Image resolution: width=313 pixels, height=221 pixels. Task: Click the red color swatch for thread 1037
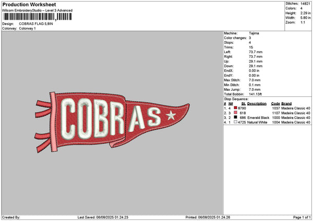(x=236, y=108)
